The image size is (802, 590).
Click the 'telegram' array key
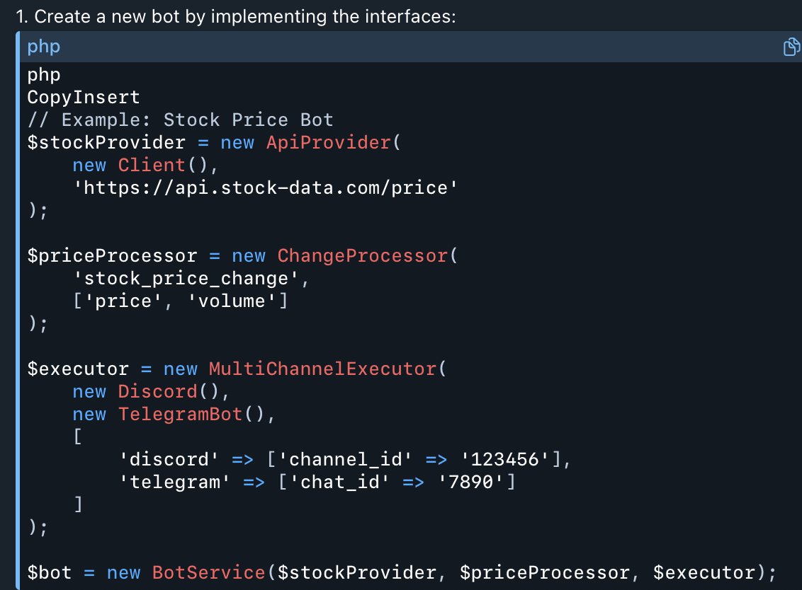pyautogui.click(x=174, y=482)
